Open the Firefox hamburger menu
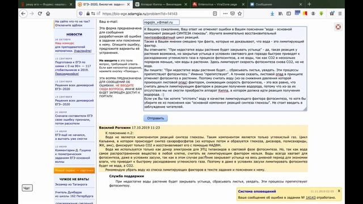363x204 pixels. [340, 14]
